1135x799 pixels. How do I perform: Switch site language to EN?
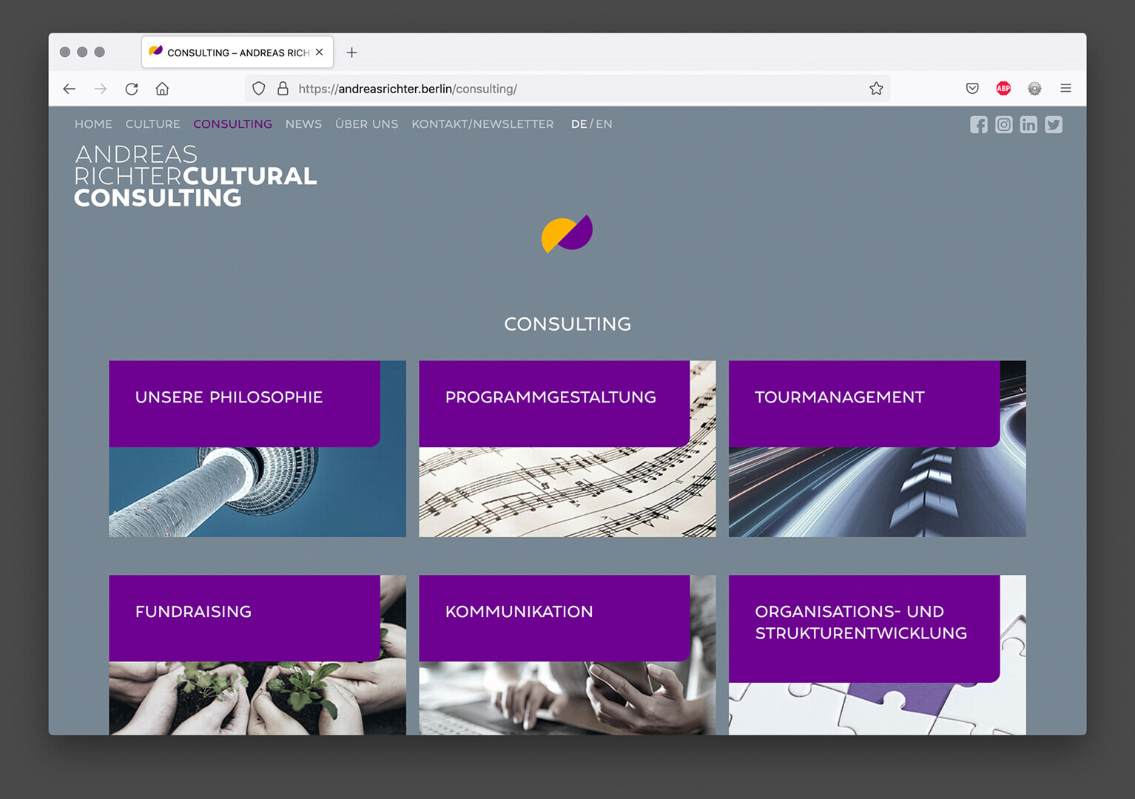click(x=604, y=124)
